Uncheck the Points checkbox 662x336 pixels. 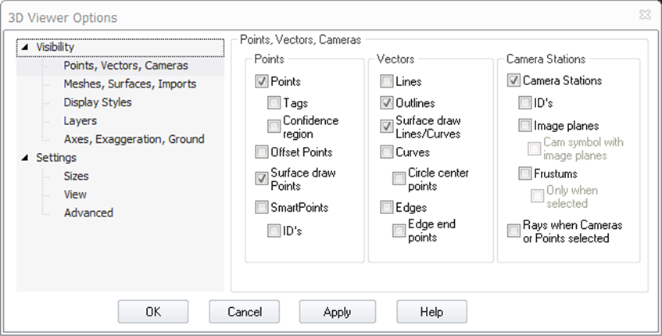point(261,81)
